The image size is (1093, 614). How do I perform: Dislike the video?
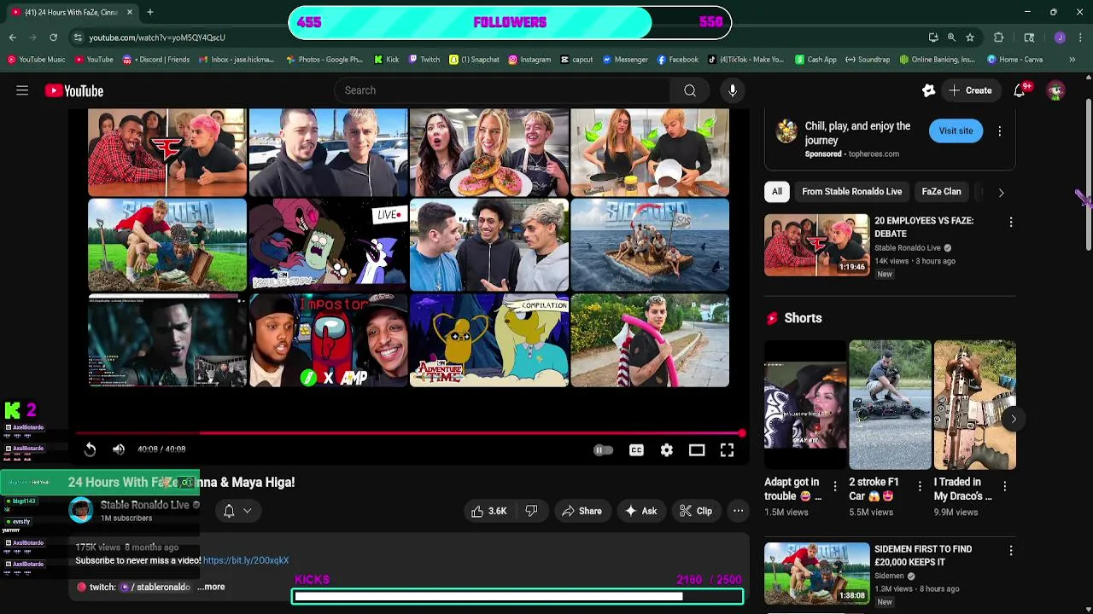click(x=532, y=511)
